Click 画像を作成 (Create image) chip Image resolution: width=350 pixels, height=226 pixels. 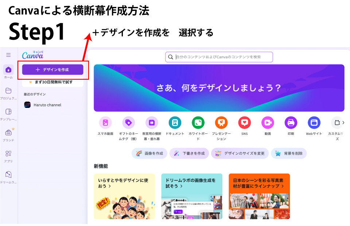click(x=149, y=153)
